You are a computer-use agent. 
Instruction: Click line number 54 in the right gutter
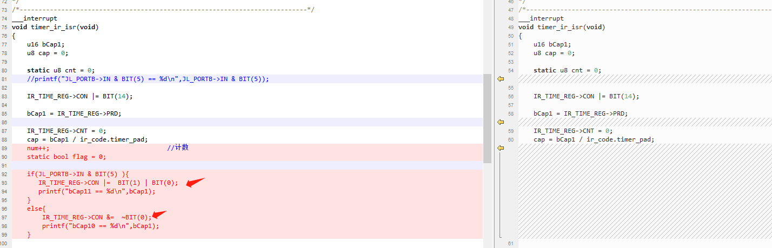coord(511,71)
